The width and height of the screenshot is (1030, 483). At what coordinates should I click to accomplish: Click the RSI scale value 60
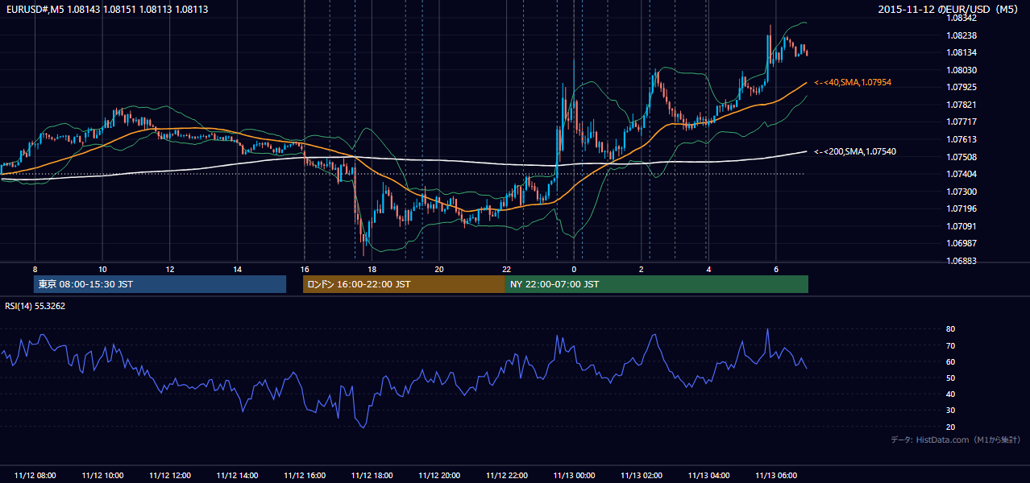pos(951,361)
